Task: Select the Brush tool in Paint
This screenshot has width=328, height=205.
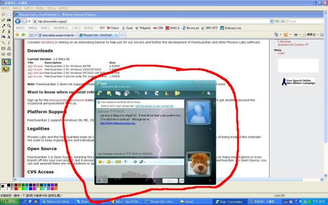Action: pyautogui.click(x=9, y=31)
